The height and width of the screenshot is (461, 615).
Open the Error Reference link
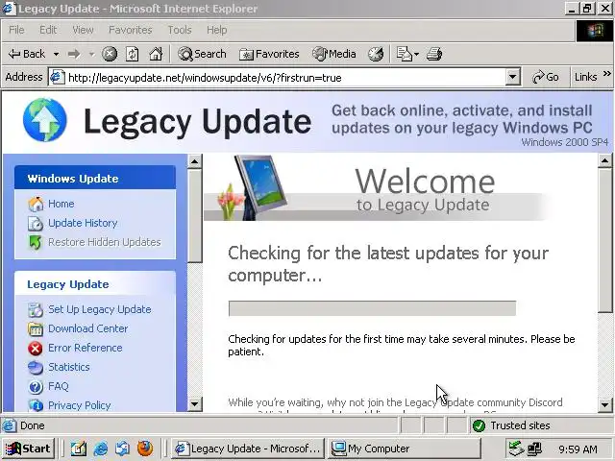click(x=86, y=348)
